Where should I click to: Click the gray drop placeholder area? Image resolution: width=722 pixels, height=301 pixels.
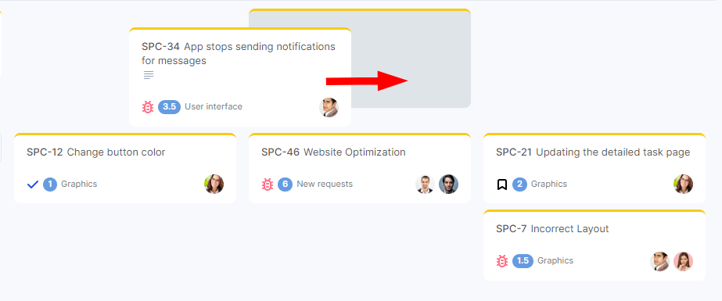click(x=411, y=58)
